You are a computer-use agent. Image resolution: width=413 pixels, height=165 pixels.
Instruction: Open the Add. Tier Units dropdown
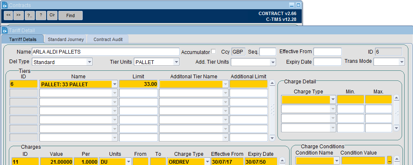pyautogui.click(x=273, y=62)
